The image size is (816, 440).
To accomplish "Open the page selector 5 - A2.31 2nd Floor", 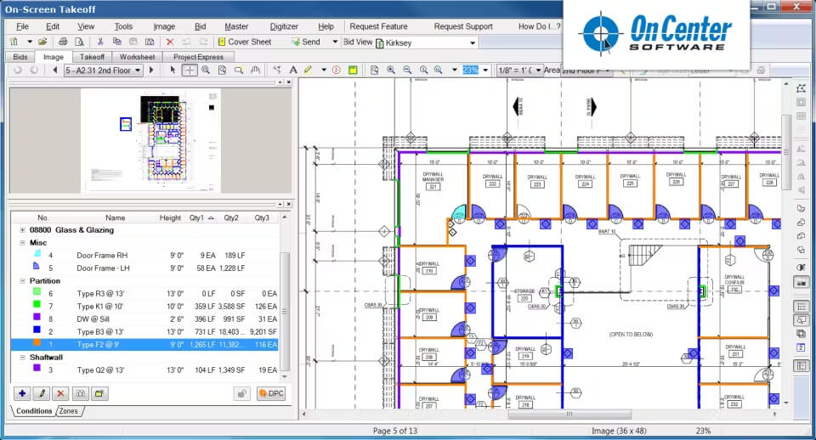I will click(103, 70).
